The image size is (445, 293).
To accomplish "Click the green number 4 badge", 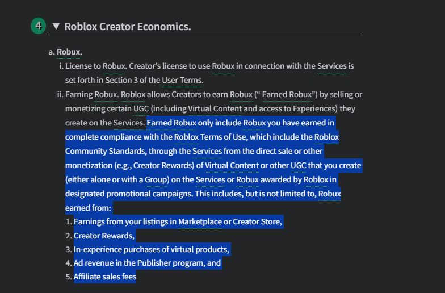I will (37, 26).
